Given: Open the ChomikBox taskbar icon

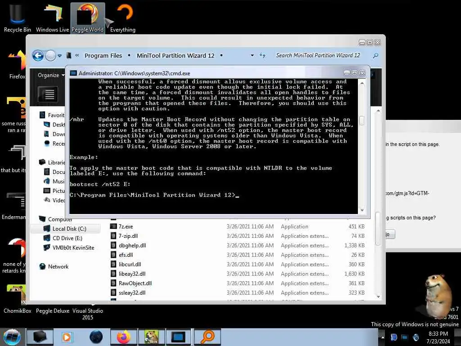Looking at the screenshot, I should (151, 337).
